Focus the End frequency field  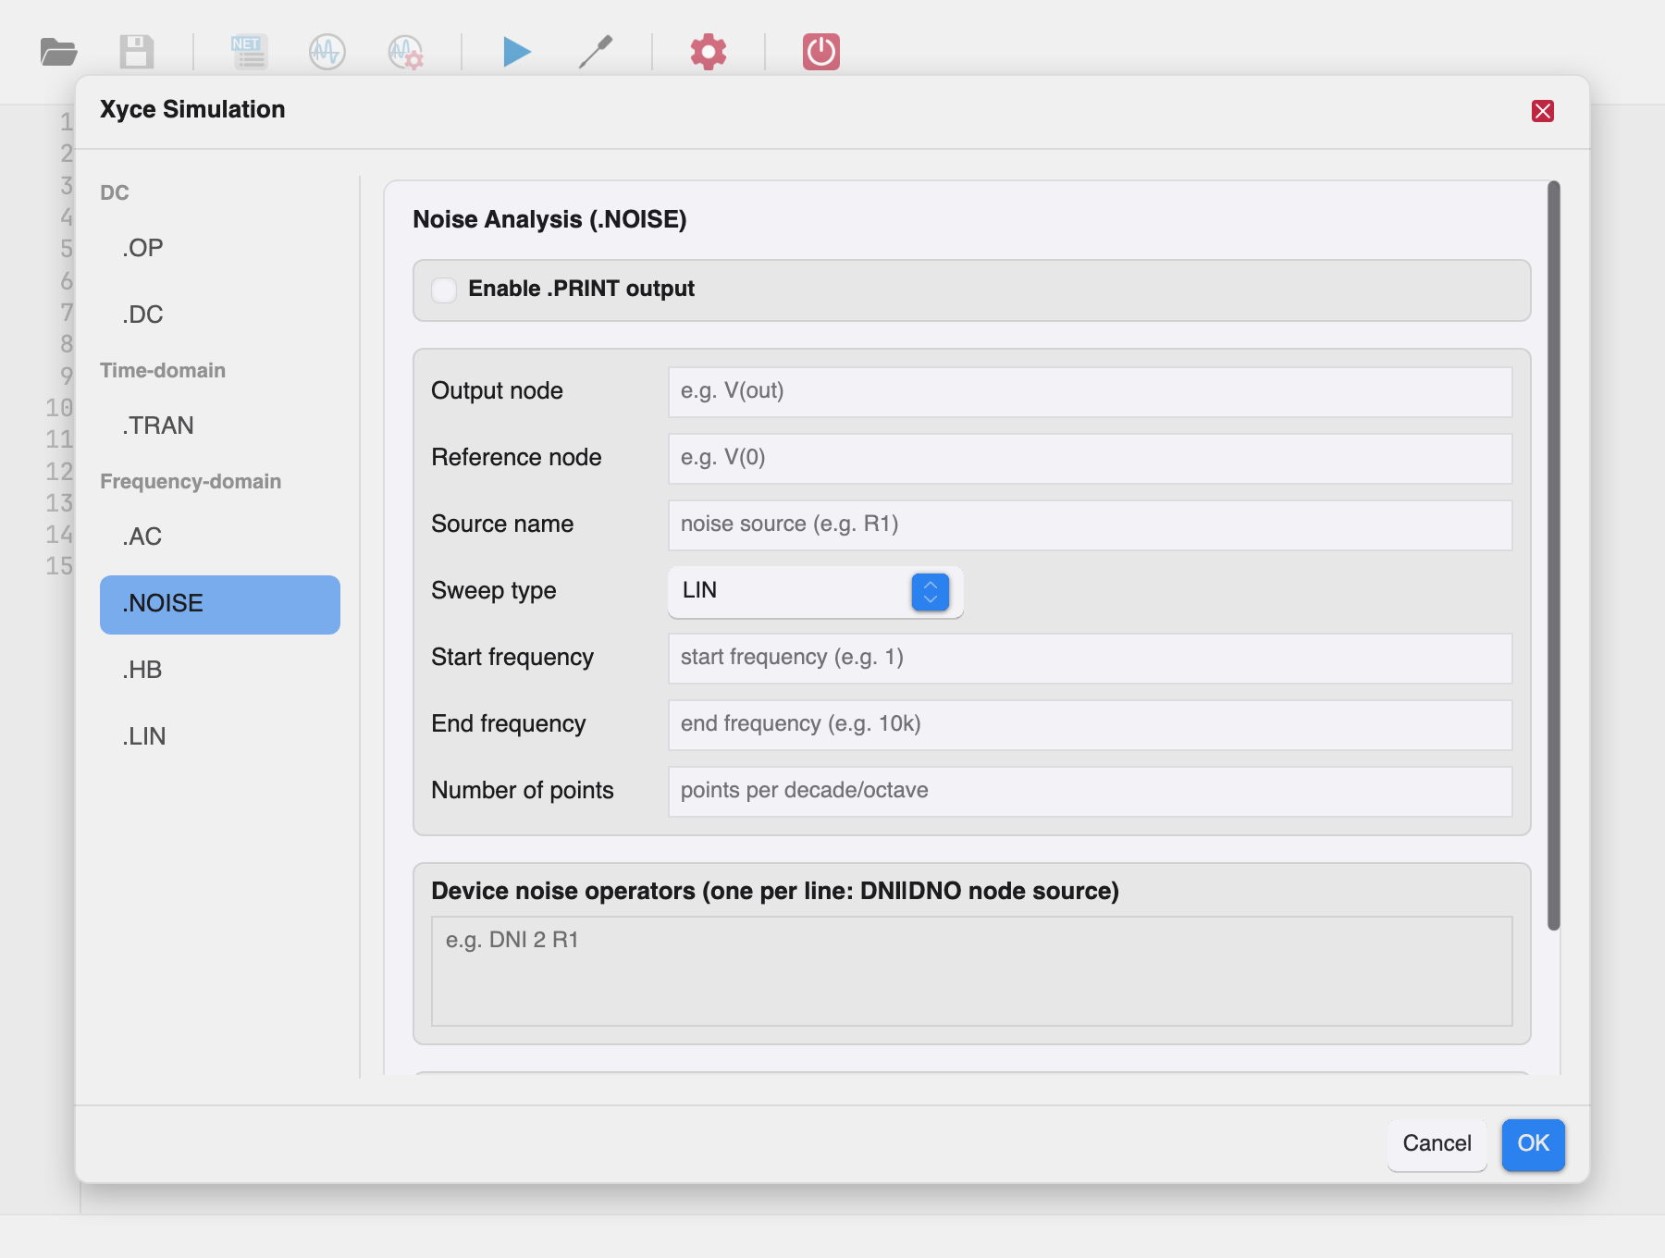(x=1091, y=725)
